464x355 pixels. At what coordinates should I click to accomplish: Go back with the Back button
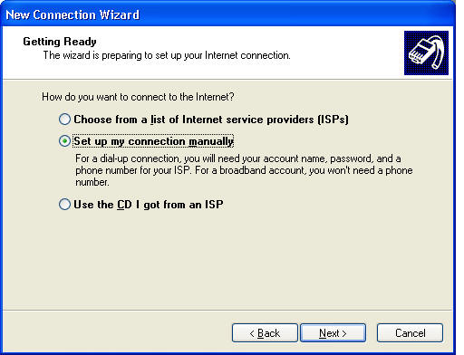click(x=265, y=333)
